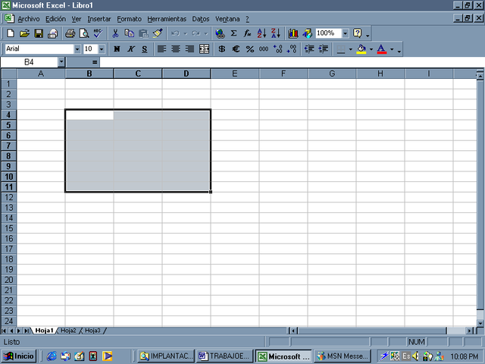The width and height of the screenshot is (485, 364).
Task: Open the Borders dropdown arrow
Action: [x=350, y=49]
